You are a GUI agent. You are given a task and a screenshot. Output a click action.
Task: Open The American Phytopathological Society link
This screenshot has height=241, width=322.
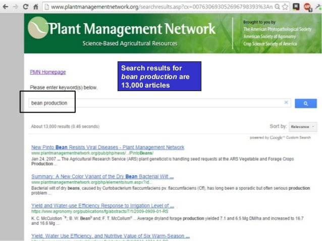point(277,29)
